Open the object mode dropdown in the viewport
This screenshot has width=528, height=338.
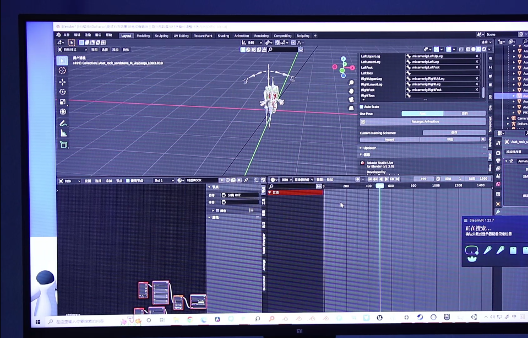(73, 49)
